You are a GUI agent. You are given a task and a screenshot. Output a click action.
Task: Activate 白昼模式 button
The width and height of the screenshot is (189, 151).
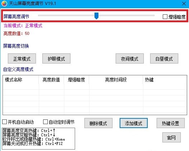[x=164, y=58]
